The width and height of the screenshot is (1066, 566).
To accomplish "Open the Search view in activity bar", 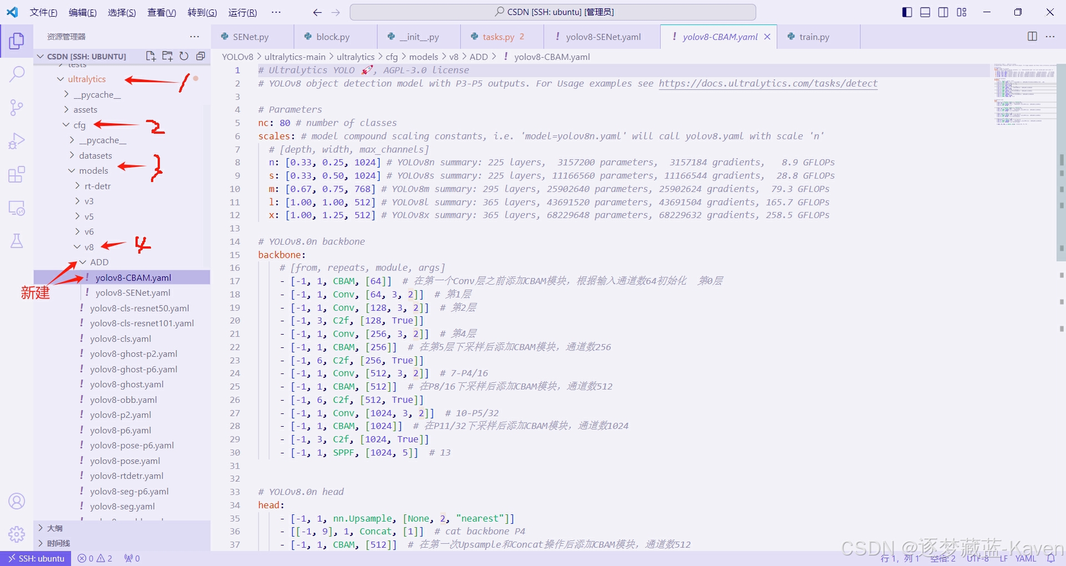I will point(17,74).
